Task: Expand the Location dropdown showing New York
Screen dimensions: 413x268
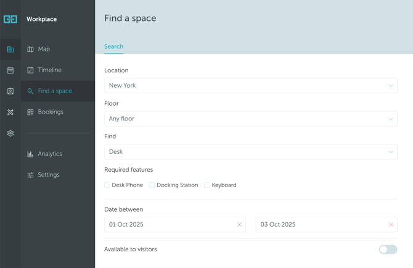Action: tap(250, 86)
